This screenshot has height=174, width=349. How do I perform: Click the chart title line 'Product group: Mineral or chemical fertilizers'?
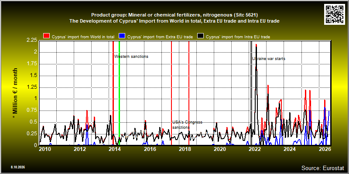pos(174,15)
